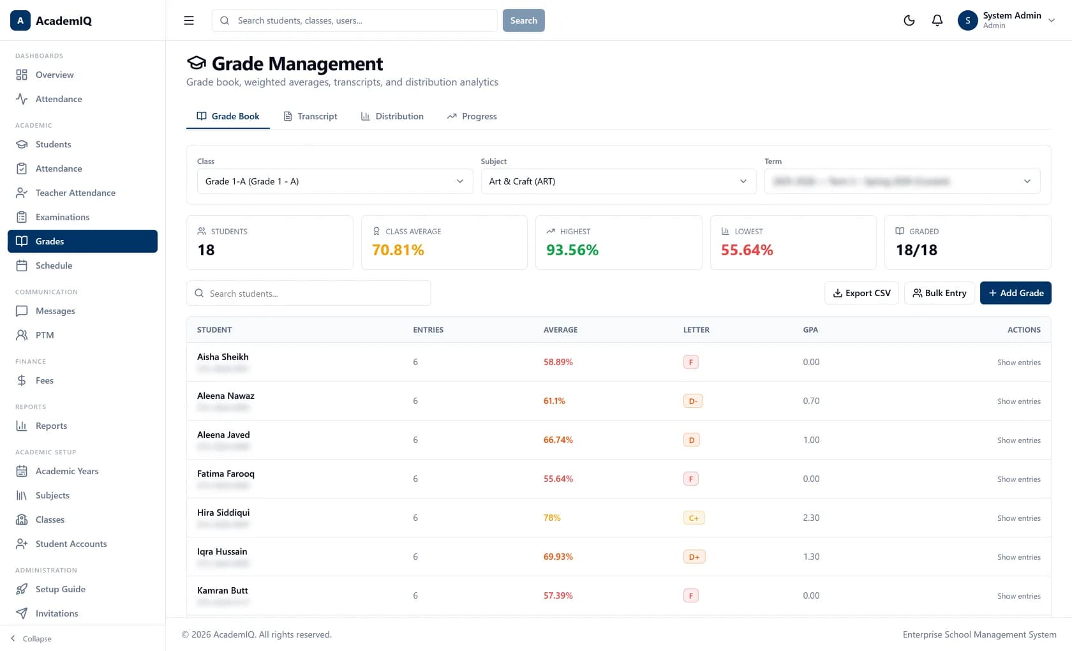Open the notifications bell
The image size is (1072, 651).
937,20
